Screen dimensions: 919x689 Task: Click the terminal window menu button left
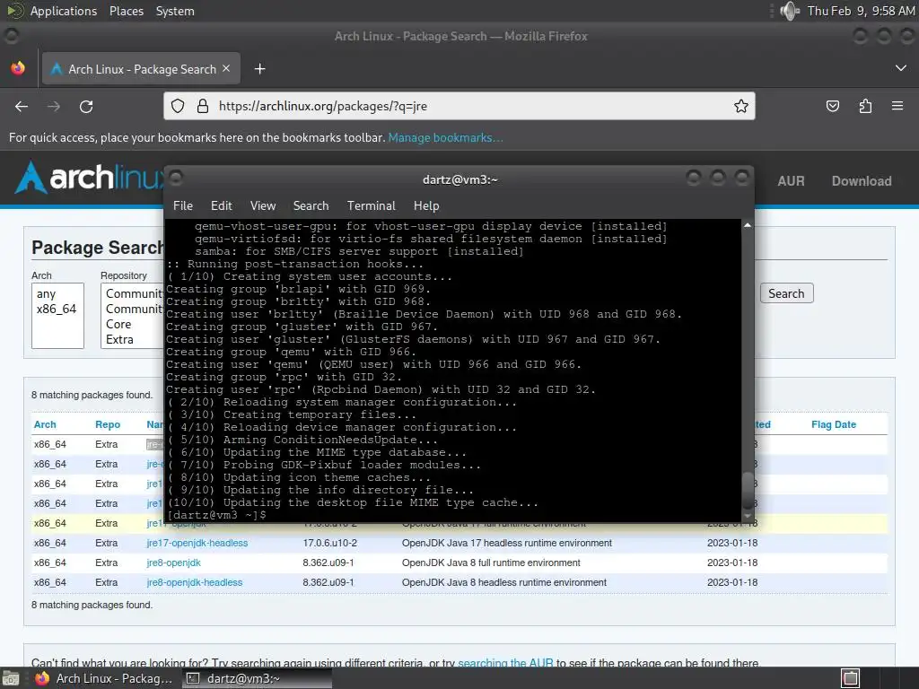pyautogui.click(x=175, y=178)
